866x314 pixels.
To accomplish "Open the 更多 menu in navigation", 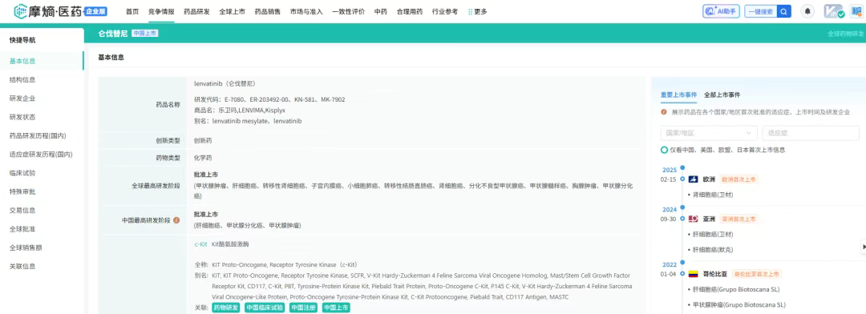I will 477,11.
